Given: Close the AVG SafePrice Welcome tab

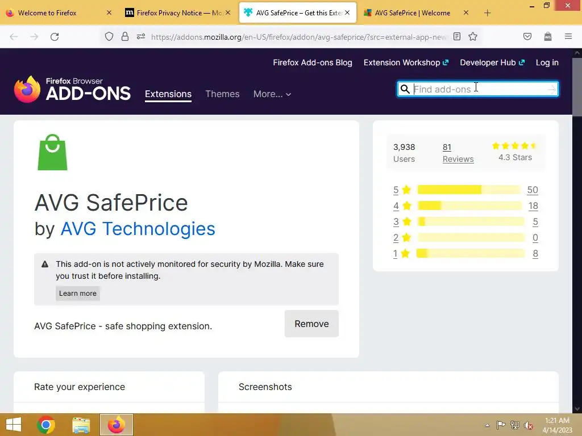Looking at the screenshot, I should 466,12.
